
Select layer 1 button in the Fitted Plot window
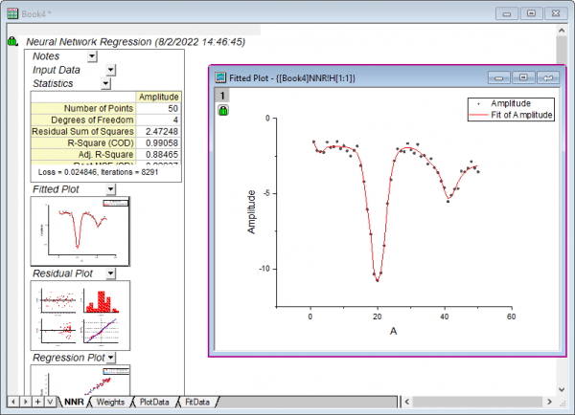[x=222, y=96]
